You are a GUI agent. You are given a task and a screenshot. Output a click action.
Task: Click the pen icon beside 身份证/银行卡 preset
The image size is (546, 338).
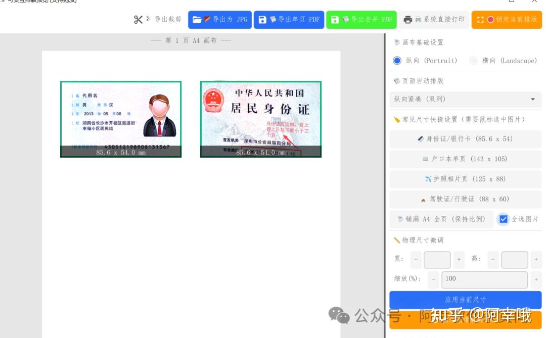(421, 139)
